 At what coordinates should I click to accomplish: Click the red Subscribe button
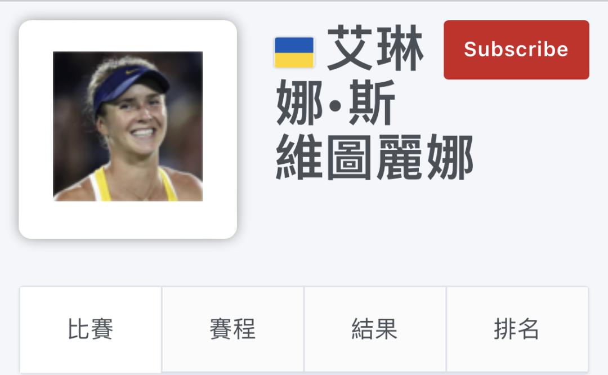click(516, 50)
